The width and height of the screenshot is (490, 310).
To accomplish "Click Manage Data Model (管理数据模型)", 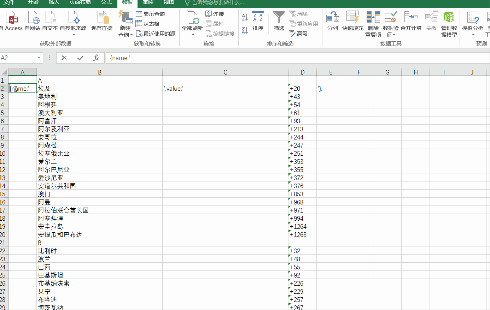I will 449,24.
